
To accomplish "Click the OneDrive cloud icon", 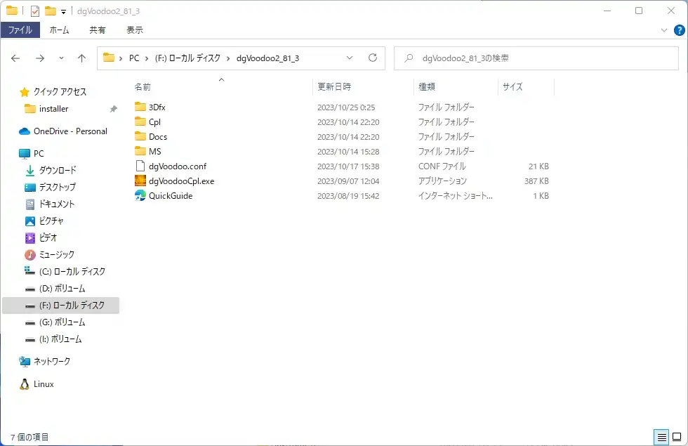I will tap(25, 131).
